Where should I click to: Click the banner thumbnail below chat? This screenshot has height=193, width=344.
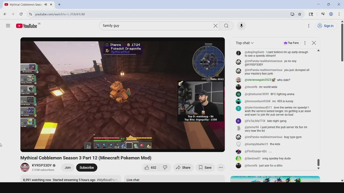275,179
